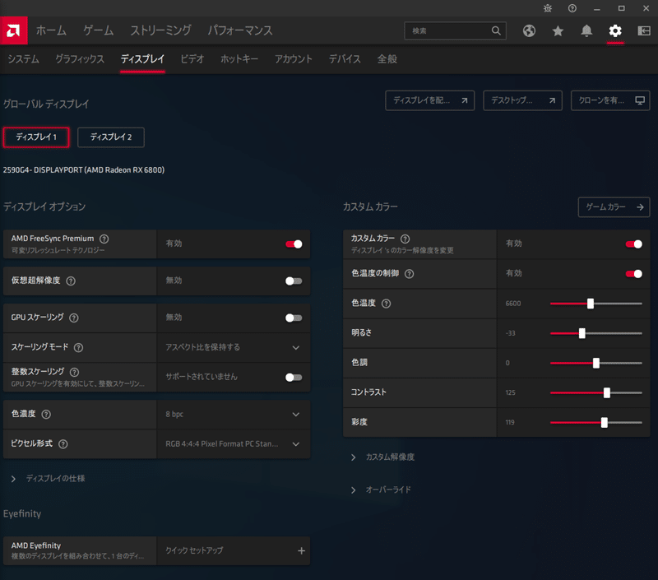Show help for GPU スケーリング
Image resolution: width=658 pixels, height=580 pixels.
tap(74, 318)
